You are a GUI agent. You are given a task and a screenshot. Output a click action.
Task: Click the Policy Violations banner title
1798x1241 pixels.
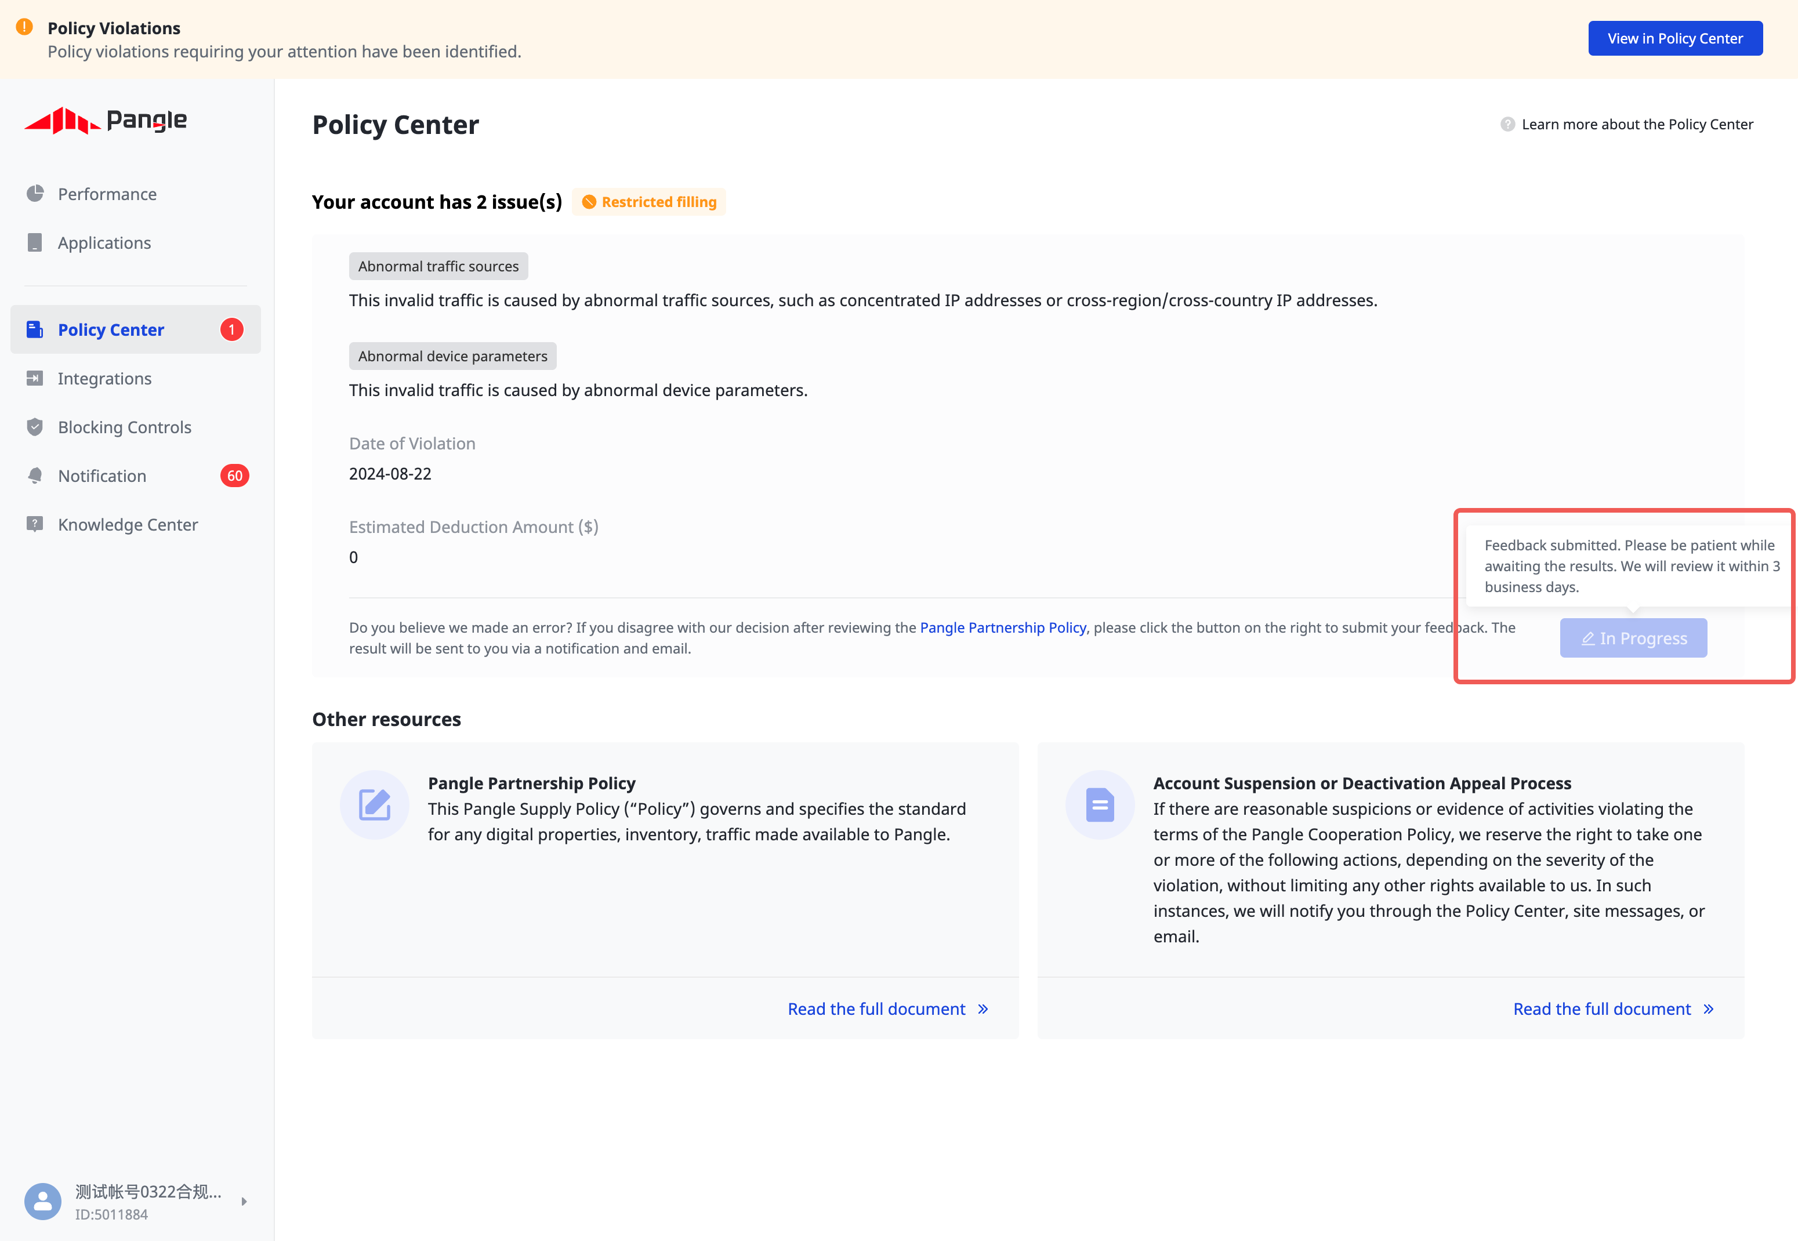pyautogui.click(x=114, y=28)
